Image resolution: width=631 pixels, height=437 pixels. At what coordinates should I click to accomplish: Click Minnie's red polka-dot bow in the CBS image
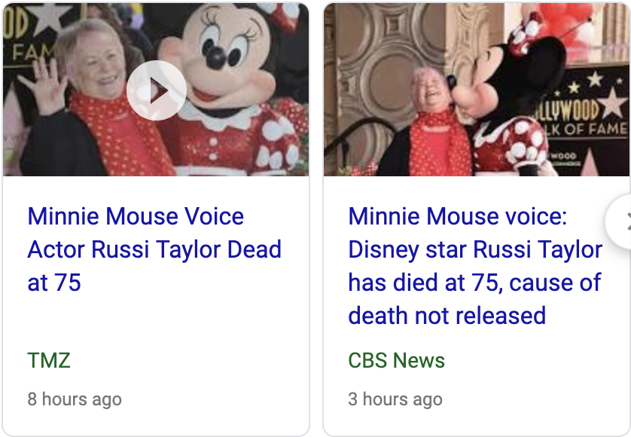(525, 32)
